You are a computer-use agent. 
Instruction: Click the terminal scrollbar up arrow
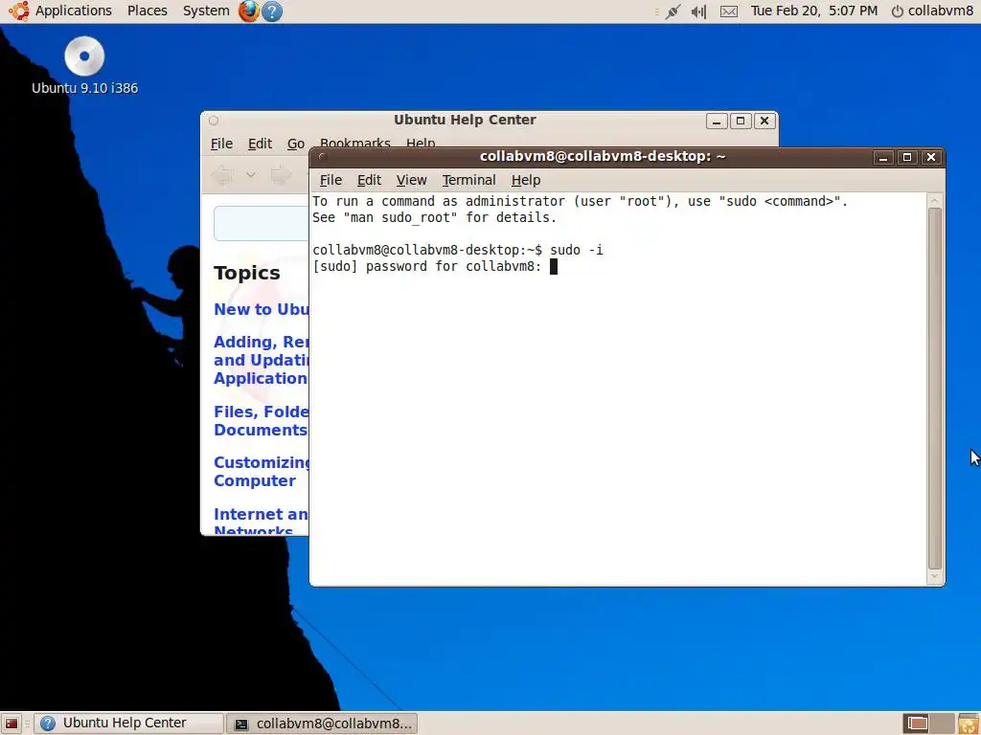click(x=935, y=201)
